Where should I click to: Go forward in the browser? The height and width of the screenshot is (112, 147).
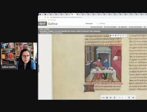[43, 17]
